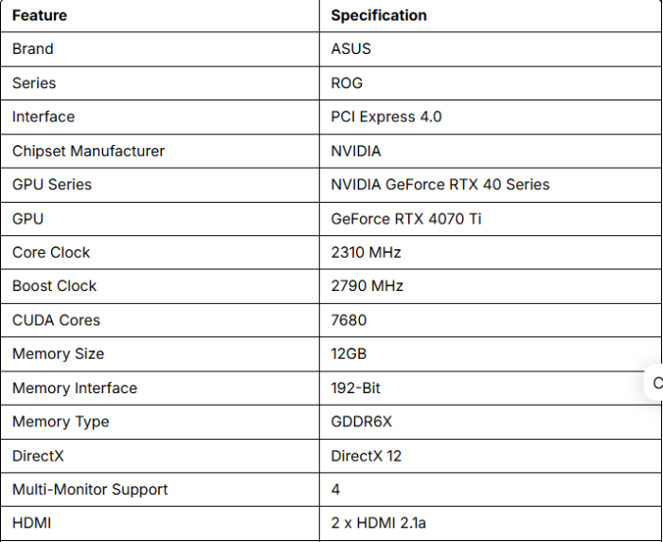Click the 2790 MHz boost clock value
Image resolution: width=663 pixels, height=542 pixels.
coord(367,286)
